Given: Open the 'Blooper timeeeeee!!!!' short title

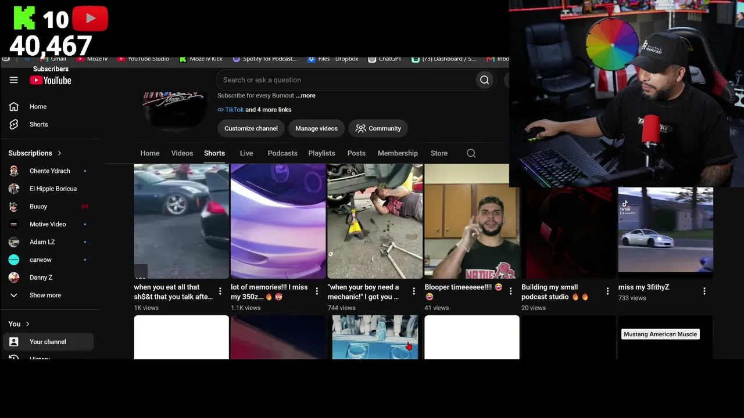Looking at the screenshot, I should (x=463, y=292).
